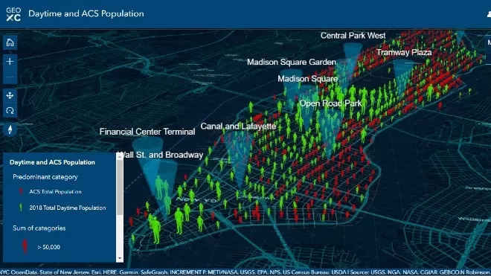Click the Open Road Park label

pos(330,103)
